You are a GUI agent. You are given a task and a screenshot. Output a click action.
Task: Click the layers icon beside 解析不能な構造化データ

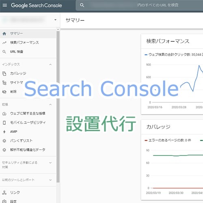(x=4, y=150)
